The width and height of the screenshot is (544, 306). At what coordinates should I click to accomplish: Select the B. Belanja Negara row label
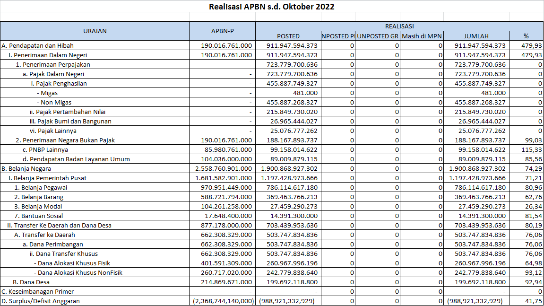coord(26,169)
